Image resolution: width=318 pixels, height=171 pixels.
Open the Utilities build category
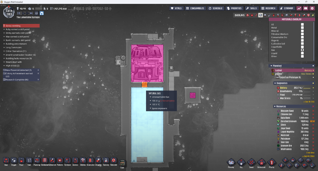point(83,161)
